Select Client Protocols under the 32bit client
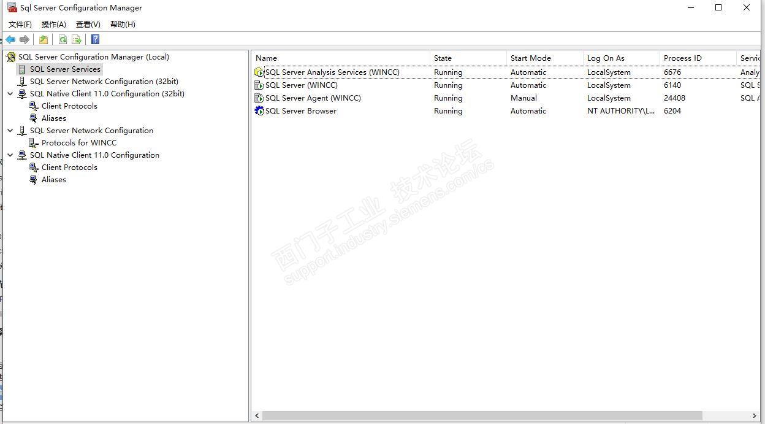 pyautogui.click(x=69, y=106)
